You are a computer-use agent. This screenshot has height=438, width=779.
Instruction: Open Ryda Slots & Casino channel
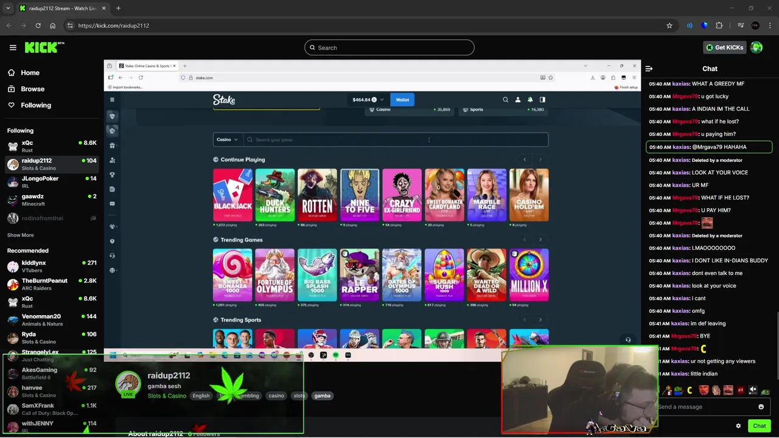[x=52, y=338]
